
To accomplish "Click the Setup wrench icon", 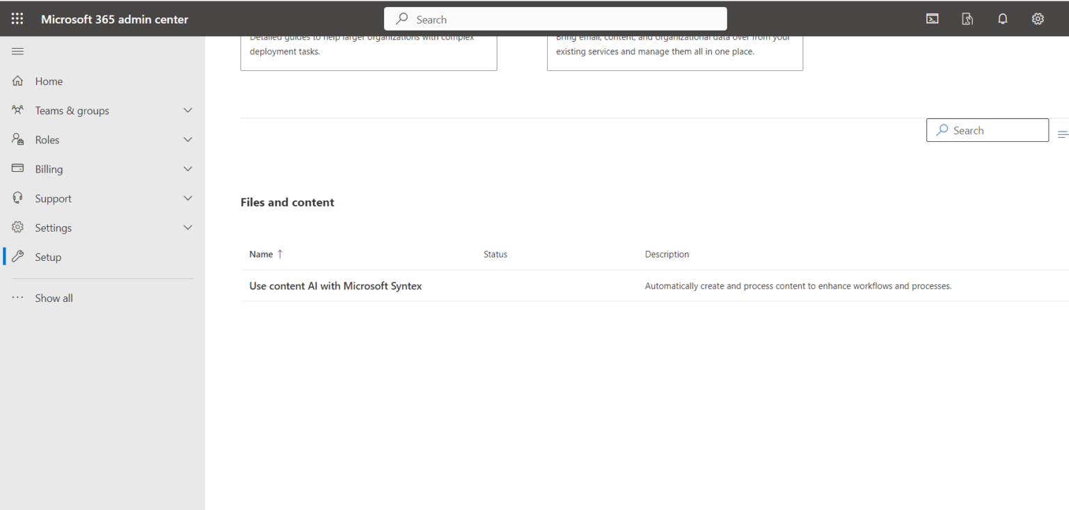I will pyautogui.click(x=17, y=257).
